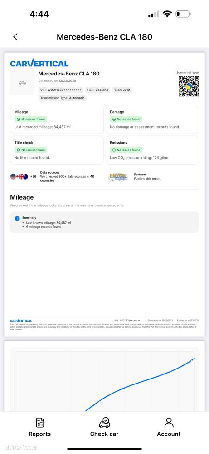This screenshot has height=454, width=209.
Task: Open the Reports tab
Action: point(39,427)
